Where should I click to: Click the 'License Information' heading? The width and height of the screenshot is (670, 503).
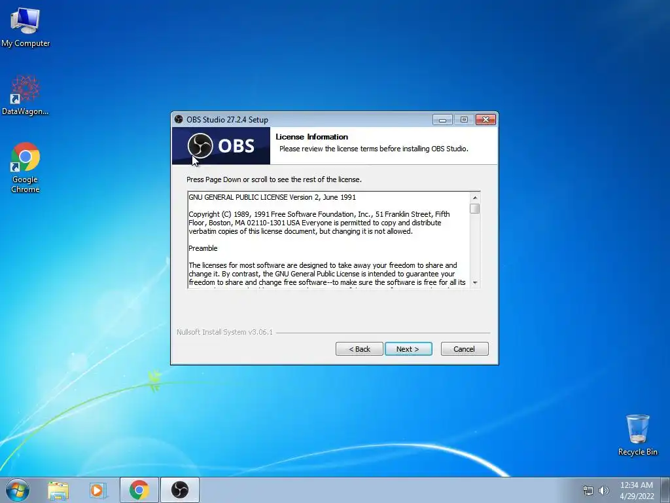[x=312, y=137]
